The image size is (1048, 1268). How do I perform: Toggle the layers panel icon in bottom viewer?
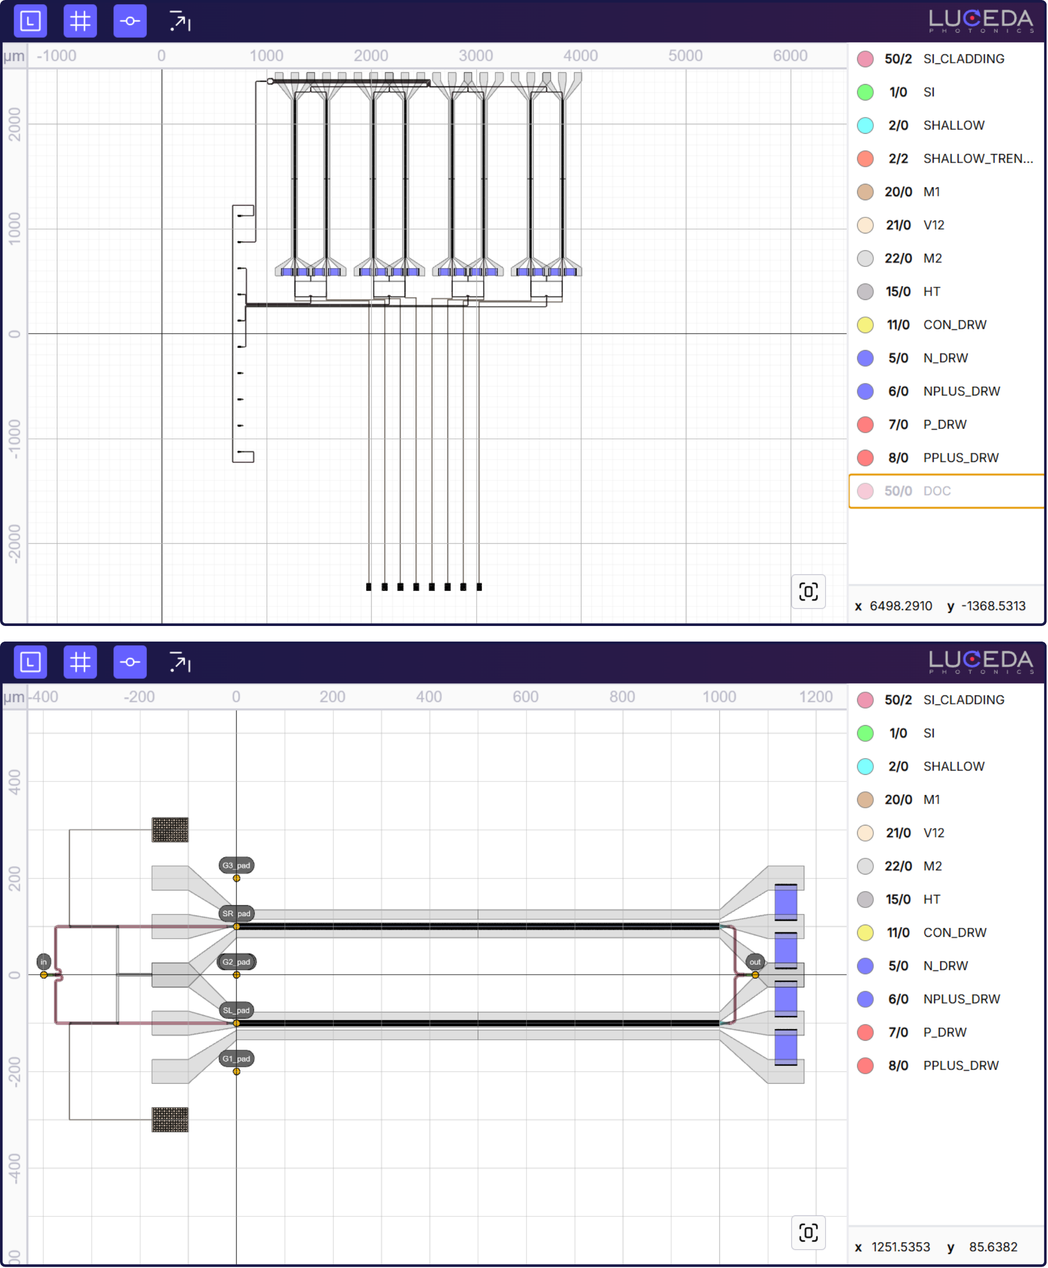pyautogui.click(x=30, y=662)
